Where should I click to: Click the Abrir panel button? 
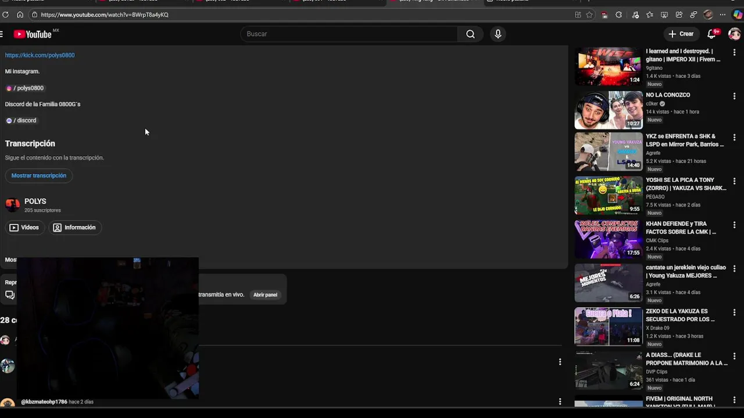click(x=265, y=295)
